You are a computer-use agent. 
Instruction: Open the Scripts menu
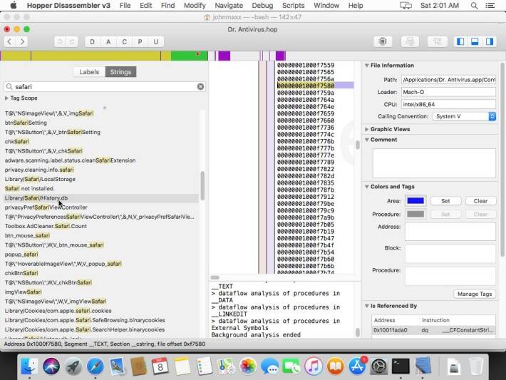pos(293,6)
